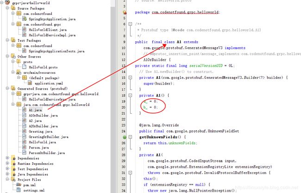Select the settings.xml file icon
Viewport: 301px width, 193px height.
coord(19,190)
